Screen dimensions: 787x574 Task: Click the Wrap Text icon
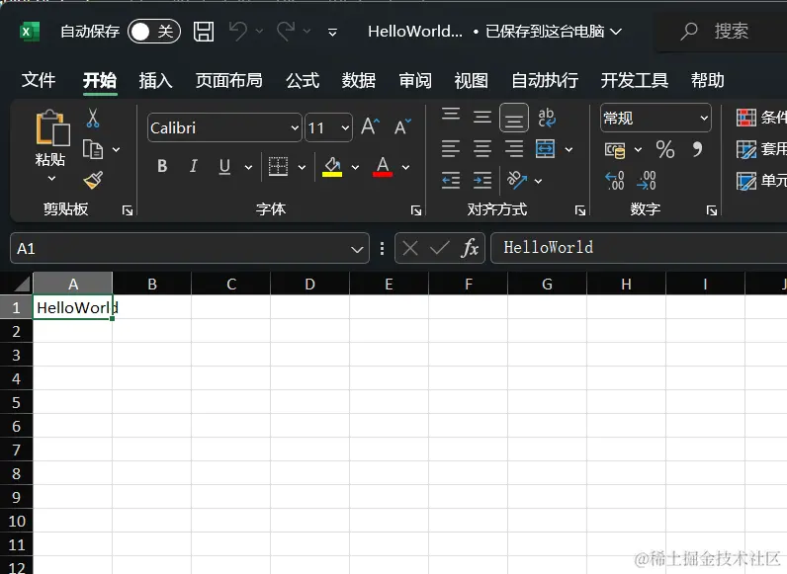point(547,118)
